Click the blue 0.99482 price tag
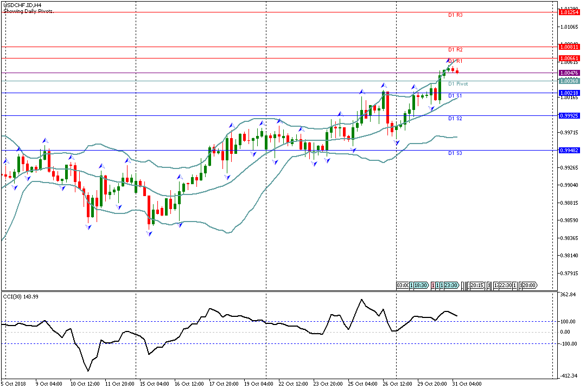The height and width of the screenshot is (390, 586). pyautogui.click(x=569, y=150)
